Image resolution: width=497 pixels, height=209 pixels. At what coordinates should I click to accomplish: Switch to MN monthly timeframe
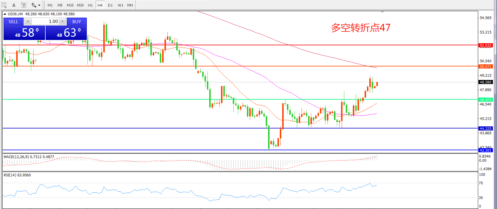[130, 5]
